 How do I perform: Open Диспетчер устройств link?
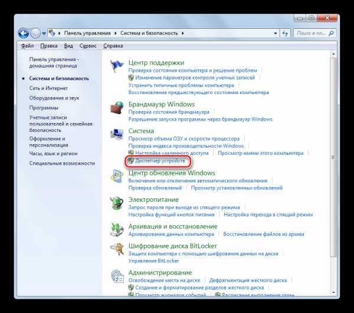click(x=160, y=161)
